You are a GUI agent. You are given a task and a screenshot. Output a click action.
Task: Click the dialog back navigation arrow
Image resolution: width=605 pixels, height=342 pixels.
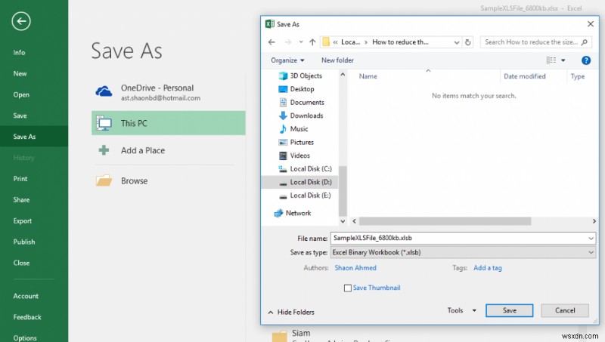pyautogui.click(x=271, y=42)
